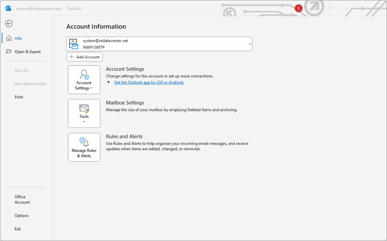Click the back arrow to exit Backstage
The width and height of the screenshot is (387, 241).
9,23
